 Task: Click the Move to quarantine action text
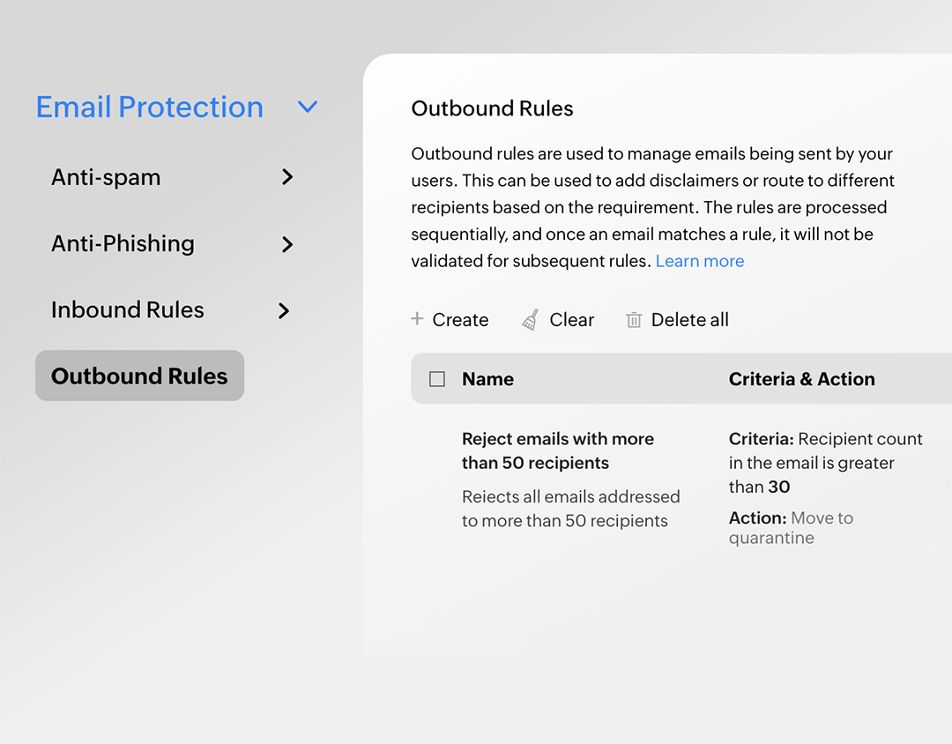(791, 528)
